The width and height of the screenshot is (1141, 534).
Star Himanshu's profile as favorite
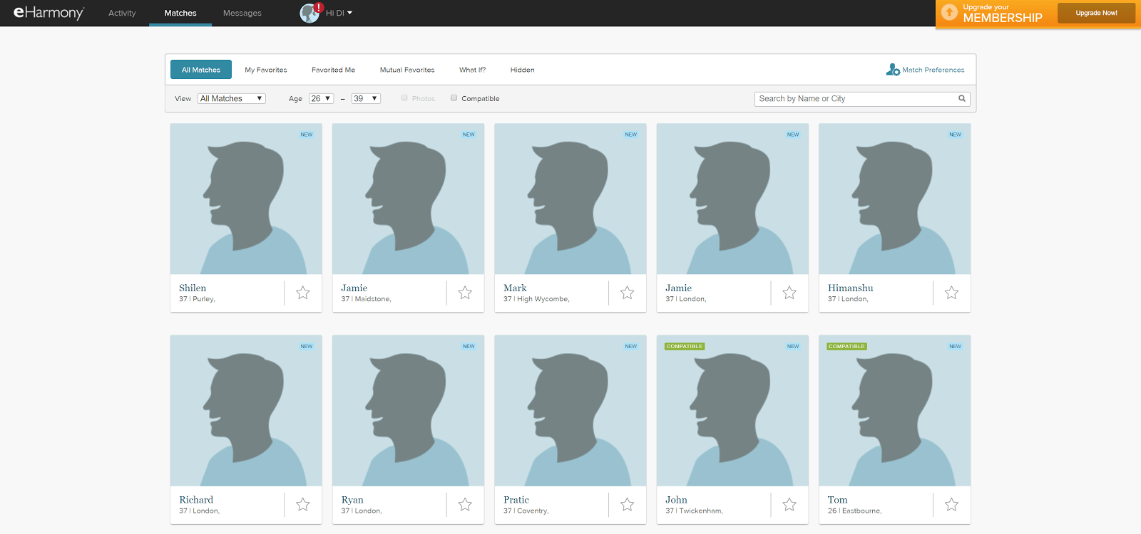click(951, 293)
